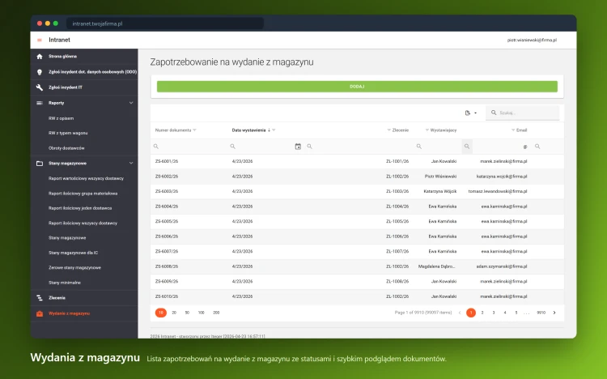Image resolution: width=607 pixels, height=379 pixels.
Task: Click the Zlecenia icon in the sidebar
Action: [40, 298]
